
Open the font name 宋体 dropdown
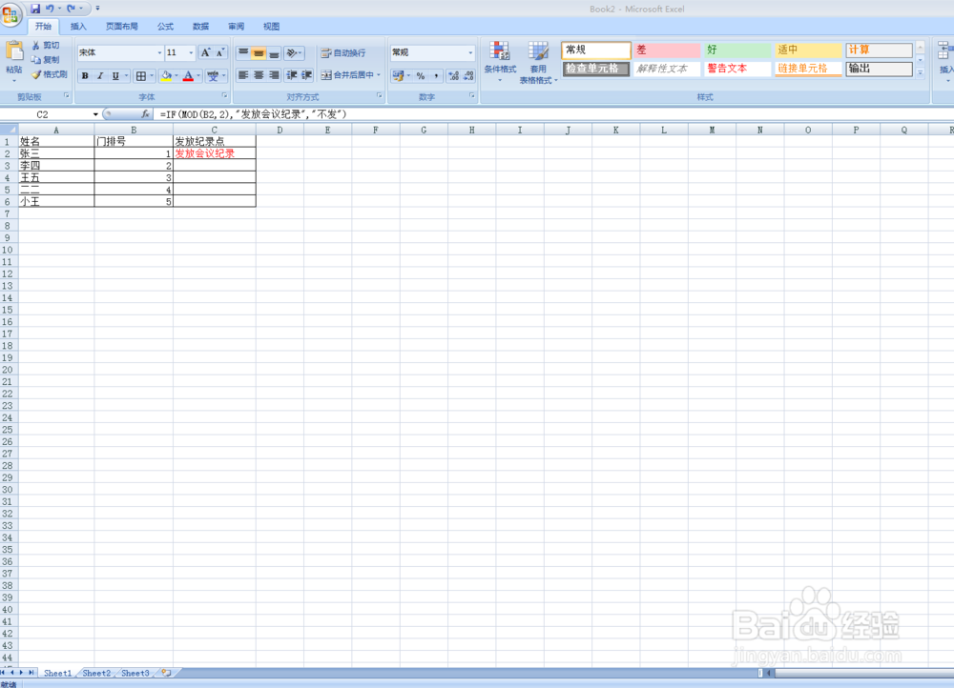tap(159, 52)
